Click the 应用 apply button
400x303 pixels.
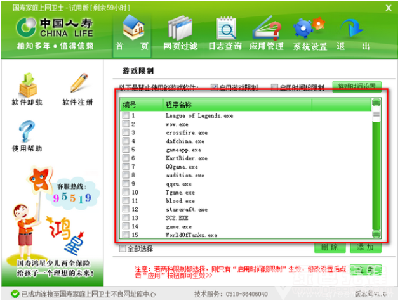point(365,270)
